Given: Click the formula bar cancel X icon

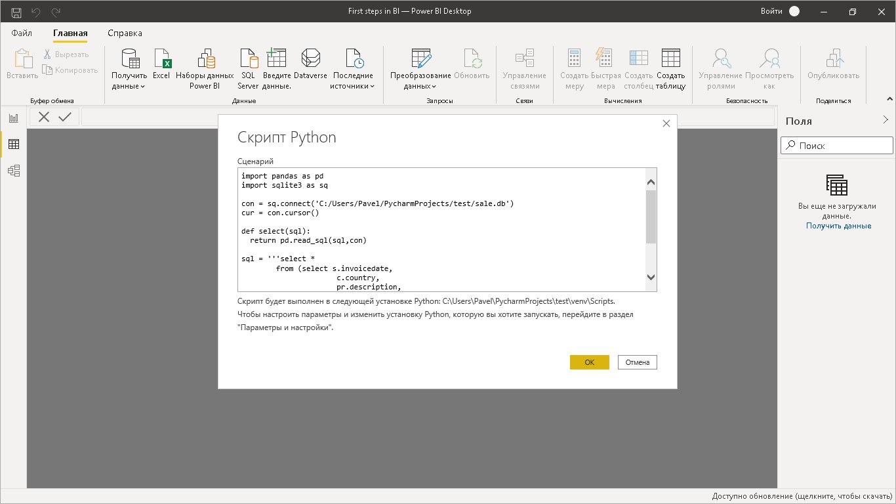Looking at the screenshot, I should tap(44, 117).
